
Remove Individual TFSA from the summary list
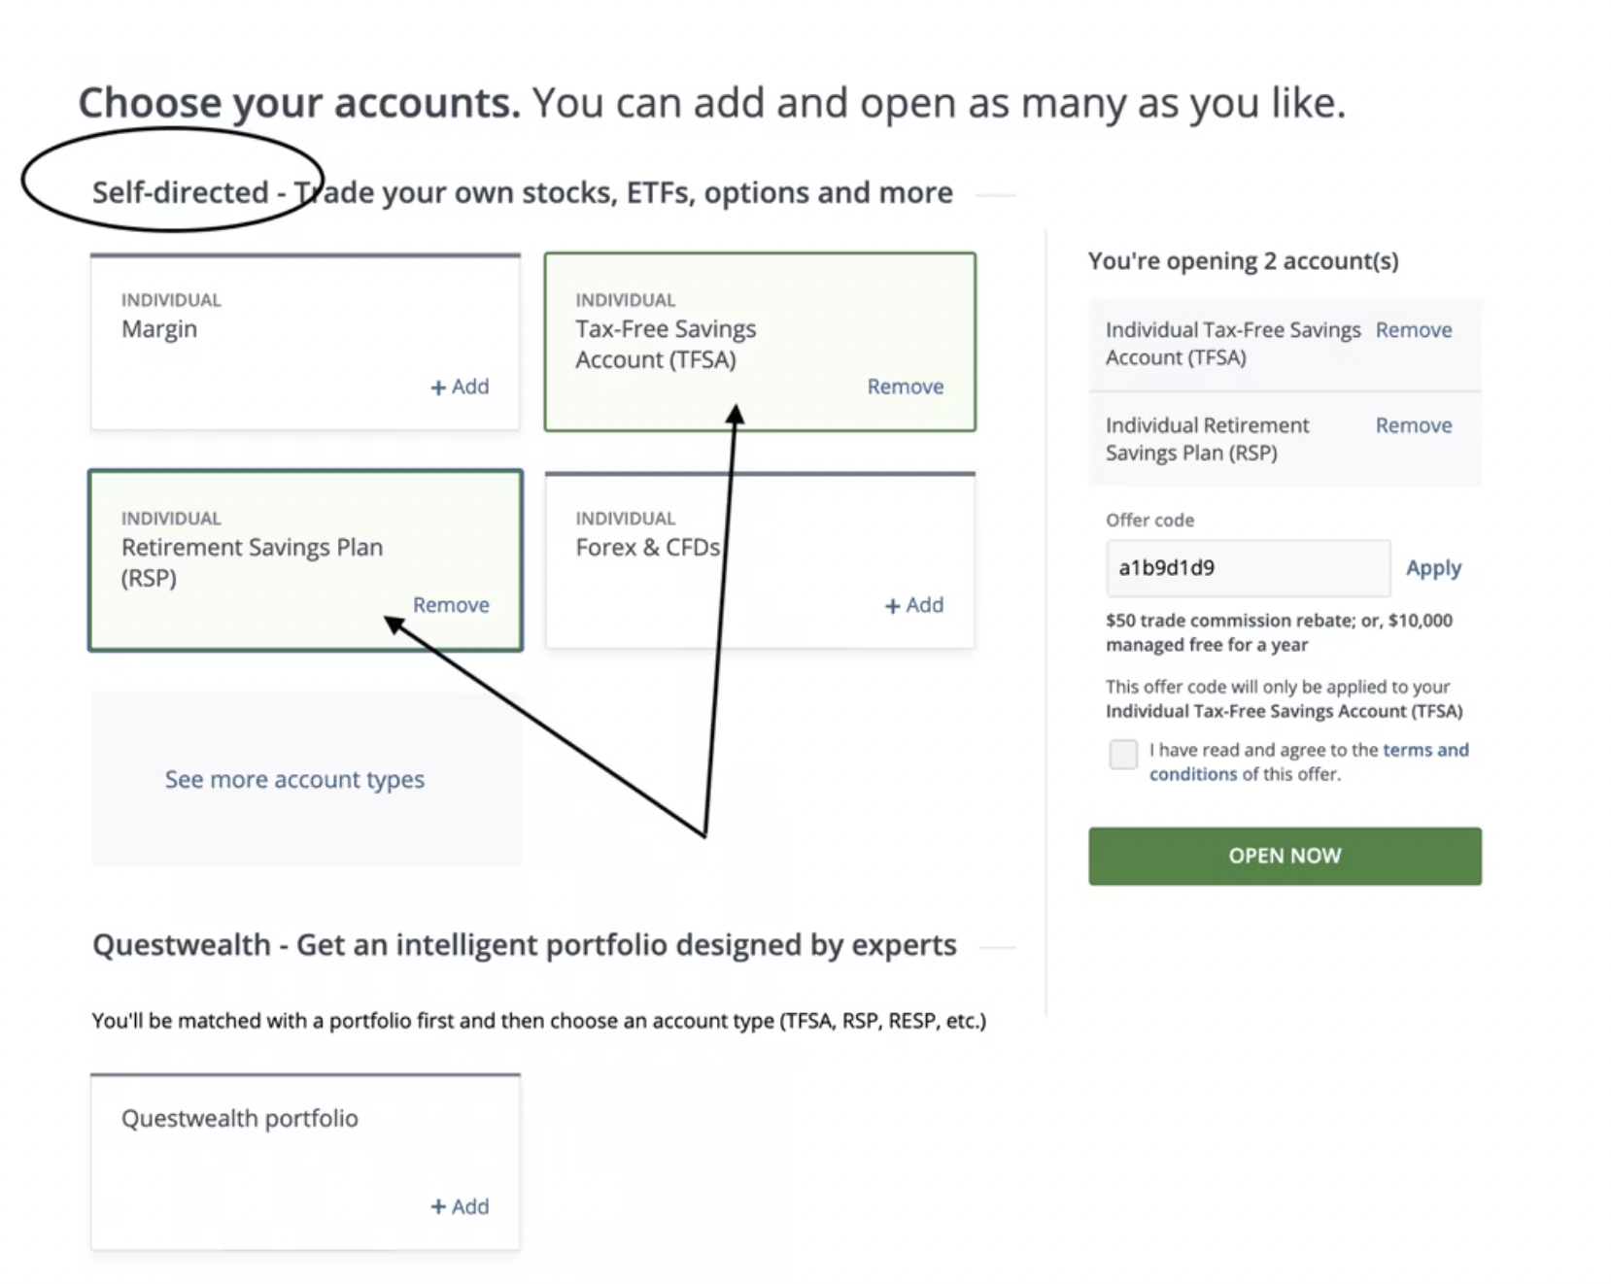click(1414, 329)
